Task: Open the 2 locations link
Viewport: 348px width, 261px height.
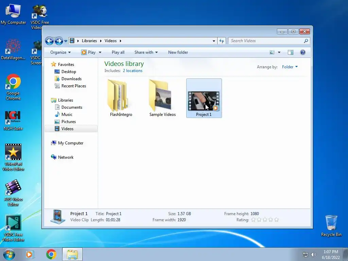Action: coord(133,71)
